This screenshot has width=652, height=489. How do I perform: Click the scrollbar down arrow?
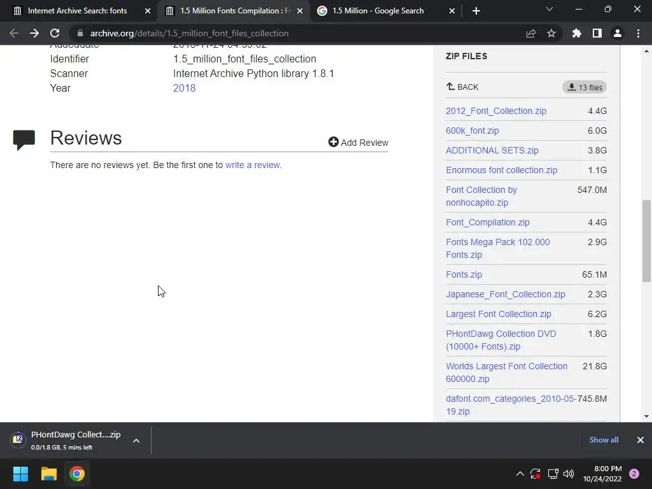click(x=646, y=416)
